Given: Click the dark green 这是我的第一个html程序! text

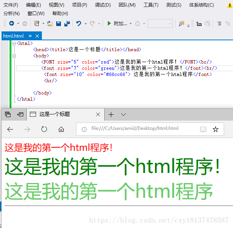Looking at the screenshot, I should [x=112, y=166].
